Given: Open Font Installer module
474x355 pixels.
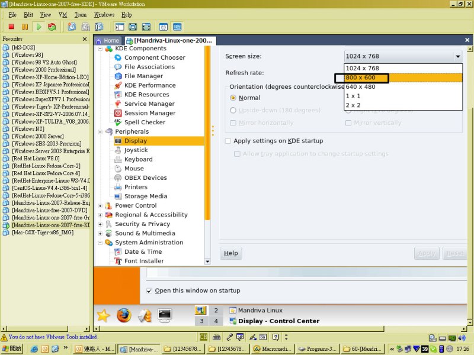Looking at the screenshot, I should click(x=144, y=261).
